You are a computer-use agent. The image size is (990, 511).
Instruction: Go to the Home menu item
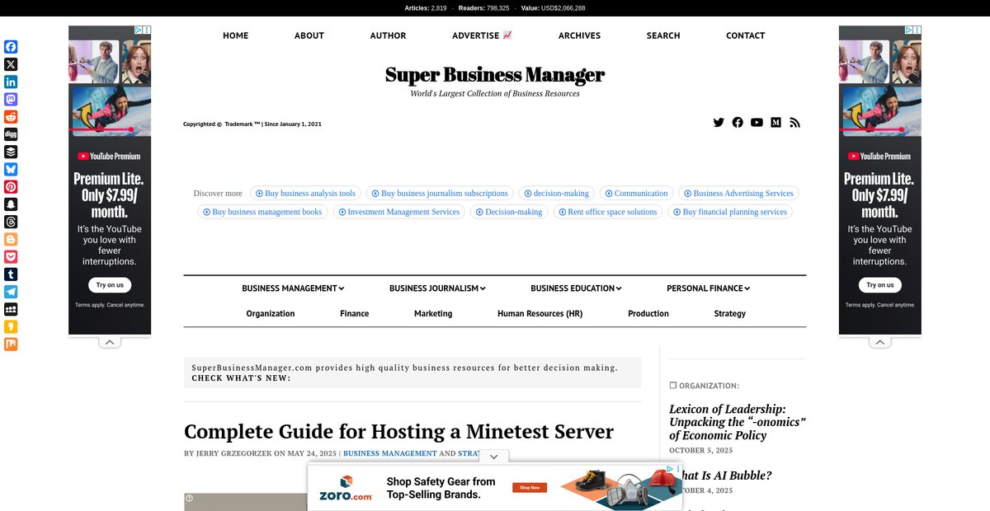(235, 35)
